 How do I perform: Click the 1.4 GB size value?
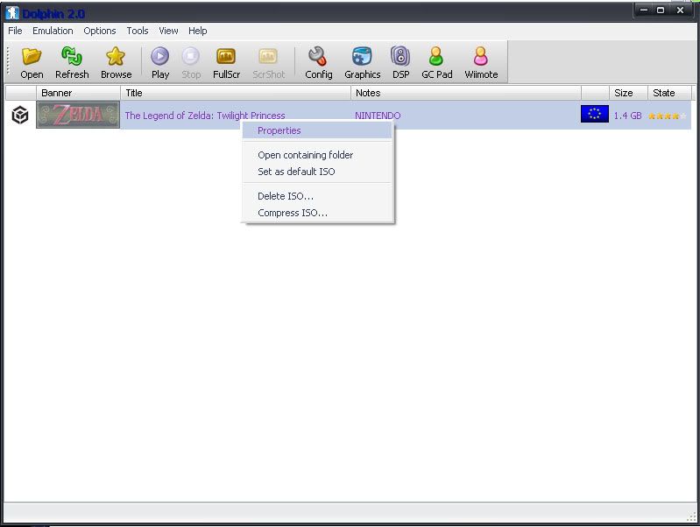(627, 116)
